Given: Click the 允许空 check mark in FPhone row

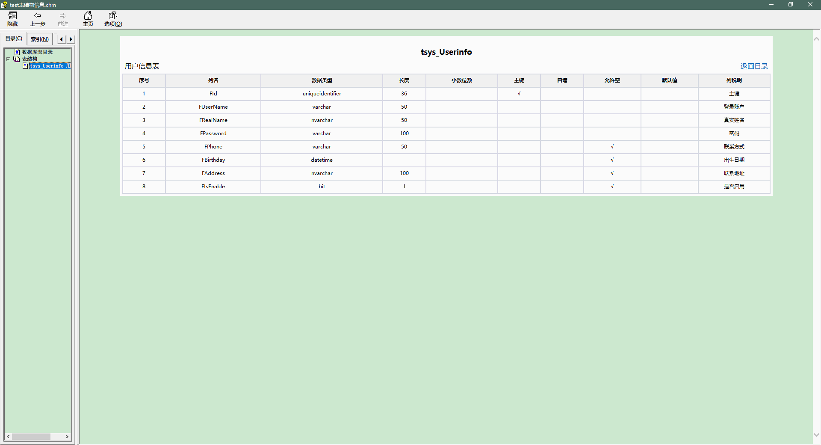Looking at the screenshot, I should click(612, 147).
